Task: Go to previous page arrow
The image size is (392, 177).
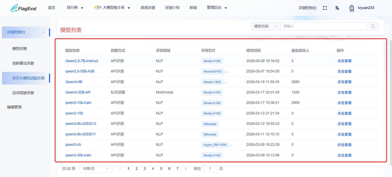Action: coord(120,169)
